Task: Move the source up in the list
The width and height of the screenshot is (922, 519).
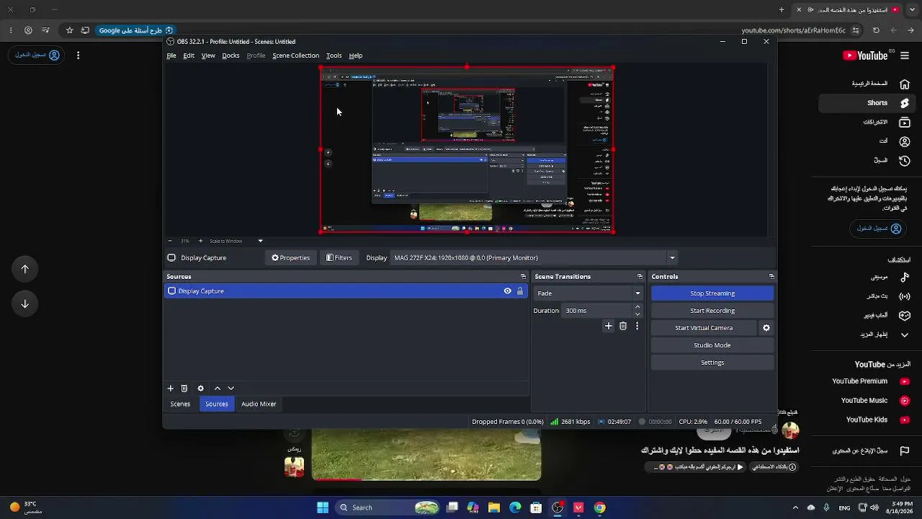Action: coord(218,389)
